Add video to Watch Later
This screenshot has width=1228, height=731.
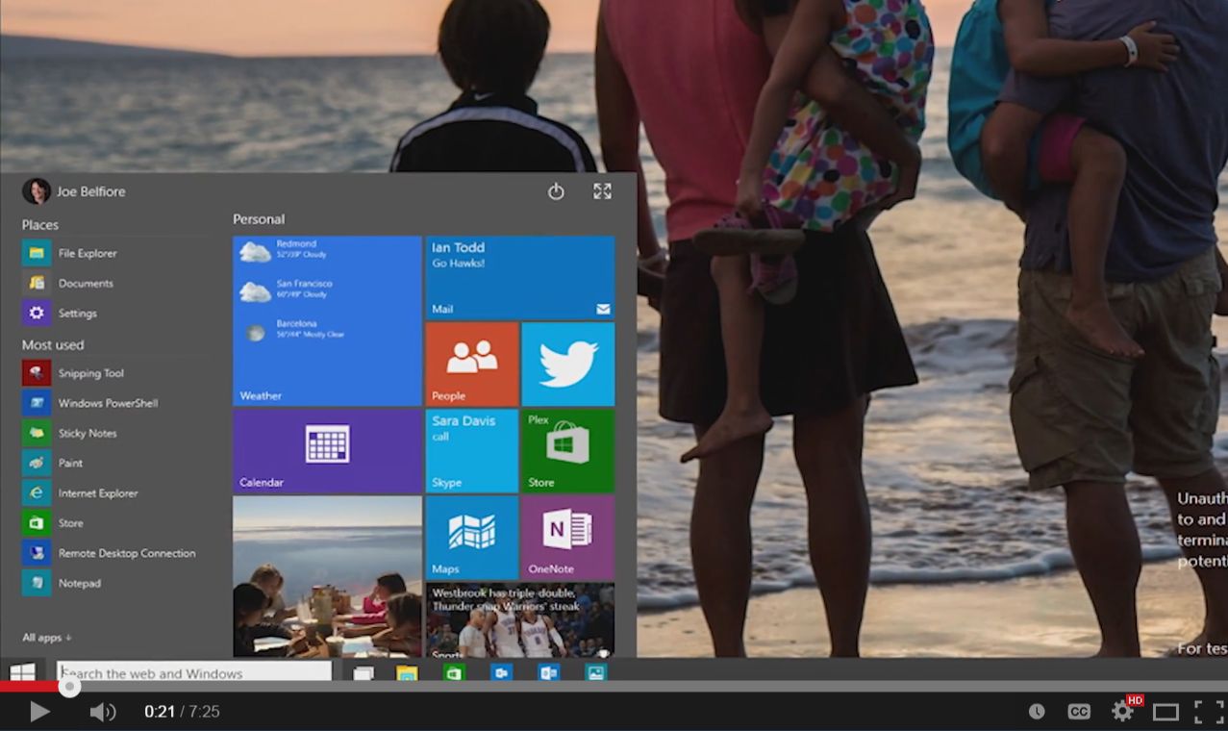(1038, 711)
